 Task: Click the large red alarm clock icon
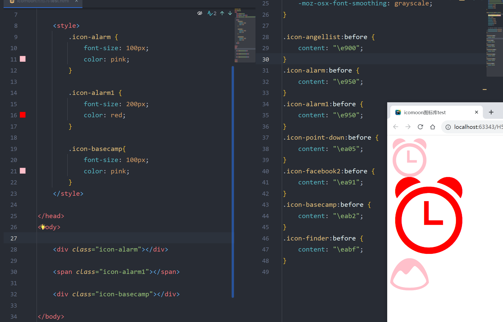429,215
